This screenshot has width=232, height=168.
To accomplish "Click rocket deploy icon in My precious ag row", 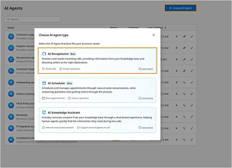I will (x=184, y=60).
